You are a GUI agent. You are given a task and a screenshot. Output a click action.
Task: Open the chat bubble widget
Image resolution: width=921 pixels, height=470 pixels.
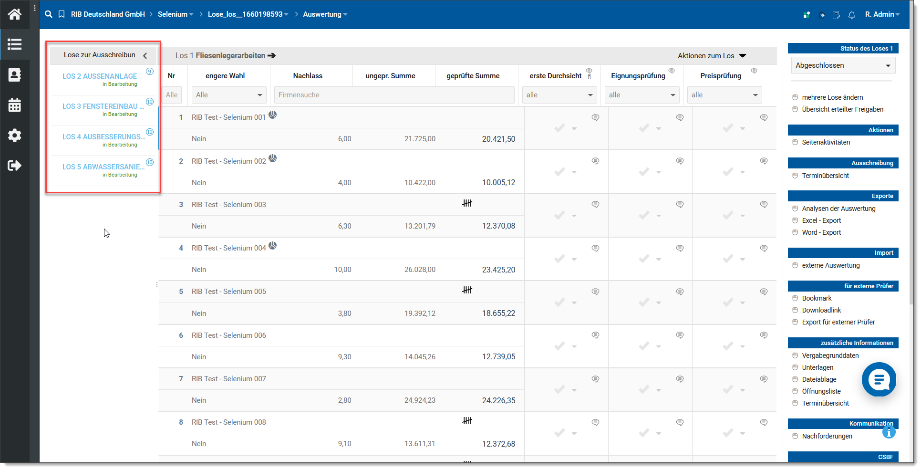879,379
